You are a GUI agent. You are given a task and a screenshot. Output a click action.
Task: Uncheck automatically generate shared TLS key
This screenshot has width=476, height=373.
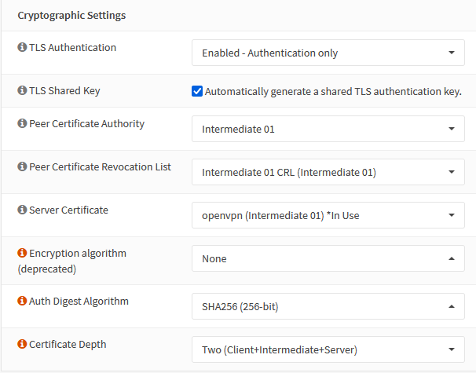click(x=197, y=91)
